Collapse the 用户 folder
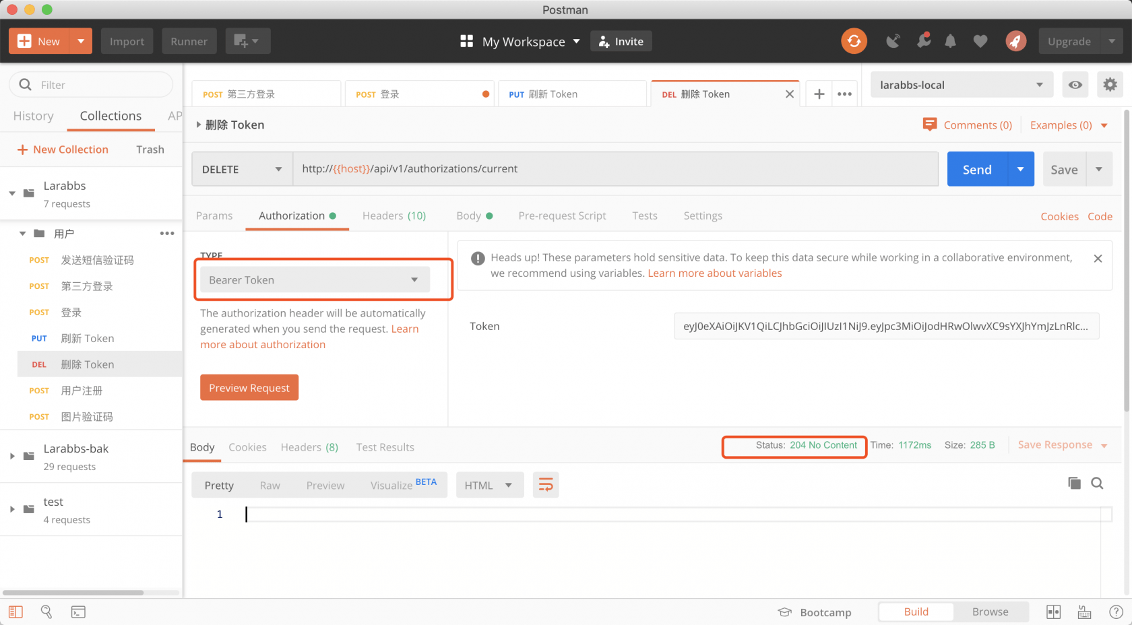The image size is (1132, 625). click(22, 234)
